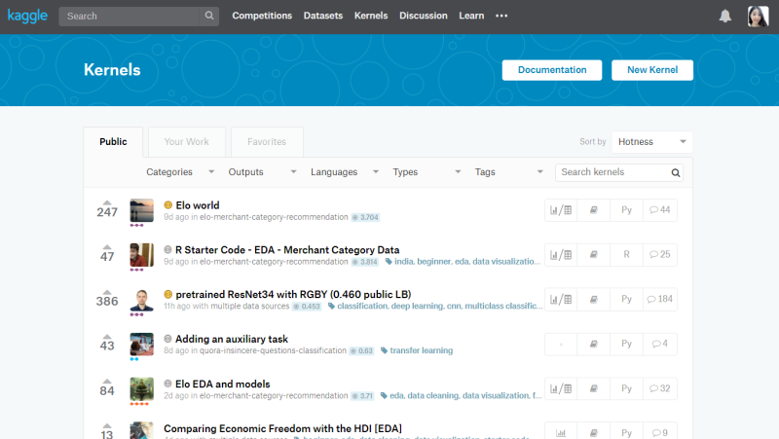Expand the Categories filter
The width and height of the screenshot is (779, 439).
[x=180, y=172]
